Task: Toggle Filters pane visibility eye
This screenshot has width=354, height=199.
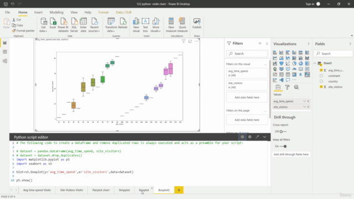Action: [260, 43]
